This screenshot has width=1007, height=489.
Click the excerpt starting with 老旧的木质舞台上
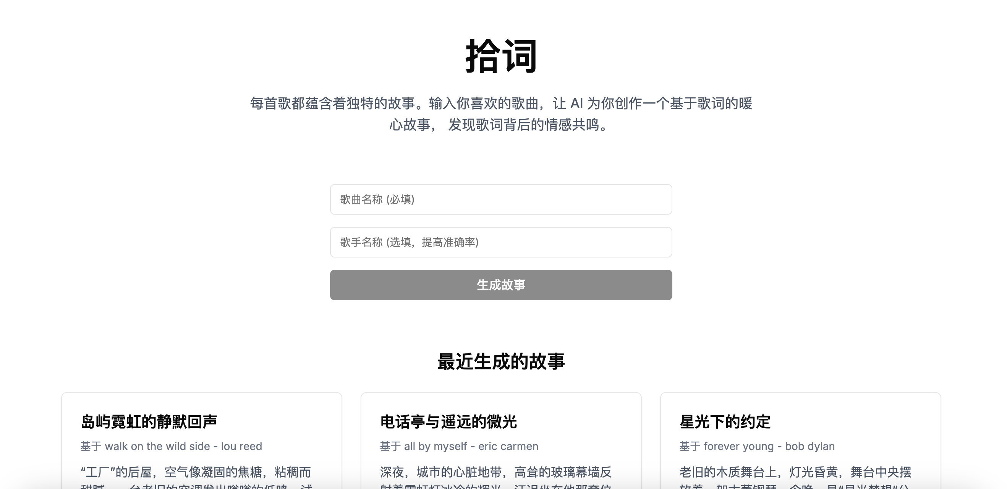(795, 472)
